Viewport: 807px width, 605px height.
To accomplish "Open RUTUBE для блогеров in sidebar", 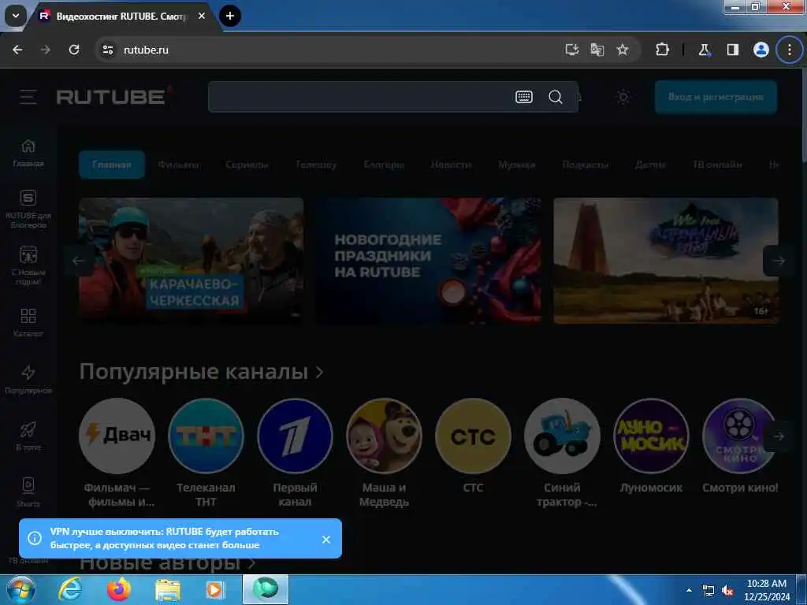I will click(x=28, y=210).
